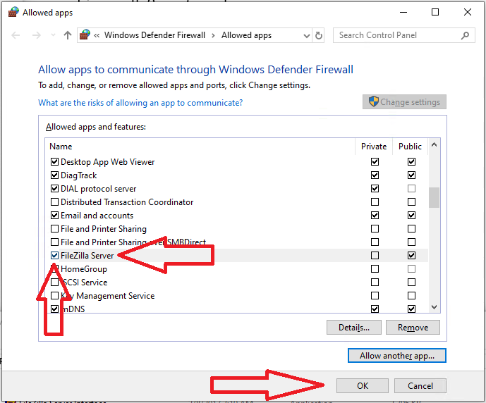Go forward with the forward arrow

37,35
